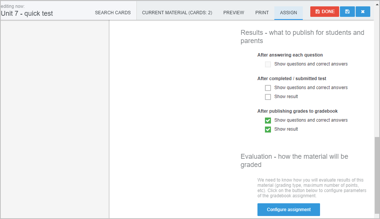Screen dimensions: 380x219
Task: Click the Results section heading
Action: click(x=302, y=37)
